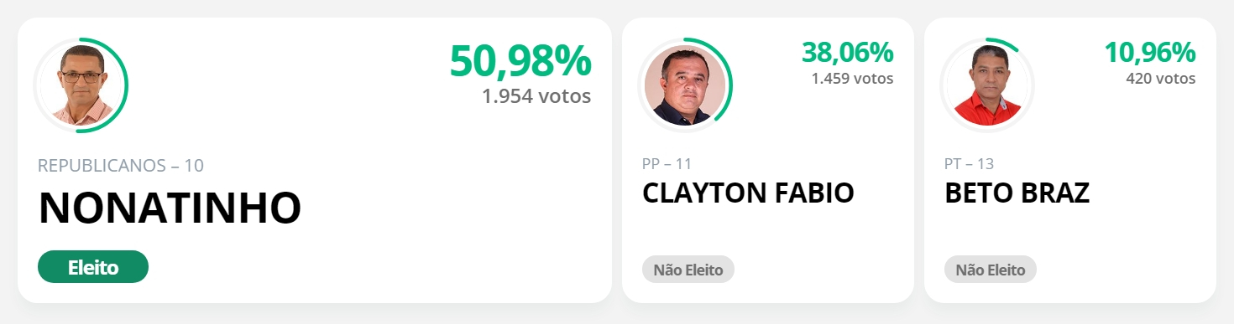Select the CLAYTON FABIO candidate name

click(748, 193)
